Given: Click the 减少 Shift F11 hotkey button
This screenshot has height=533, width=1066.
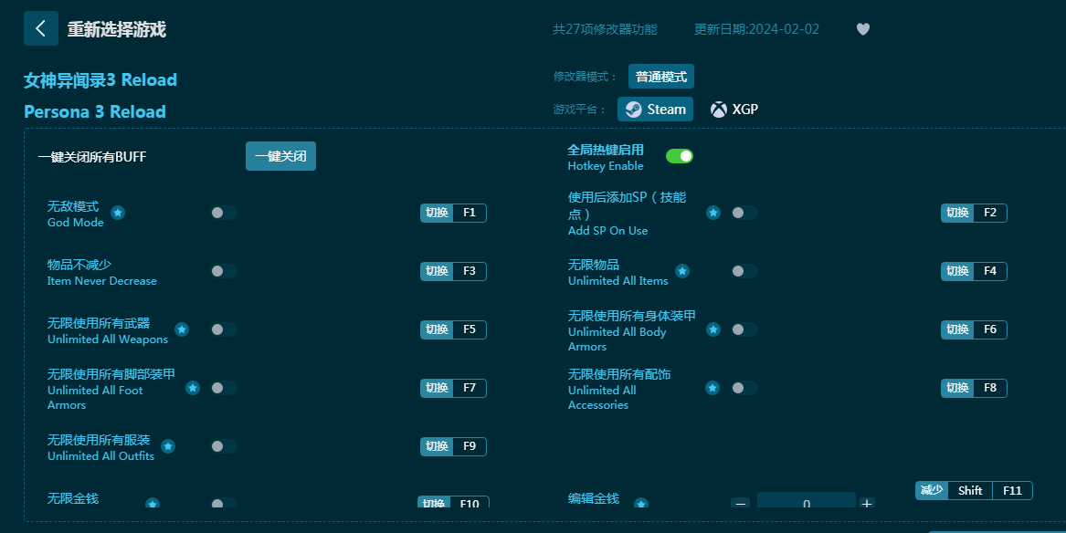Looking at the screenshot, I should (x=975, y=490).
